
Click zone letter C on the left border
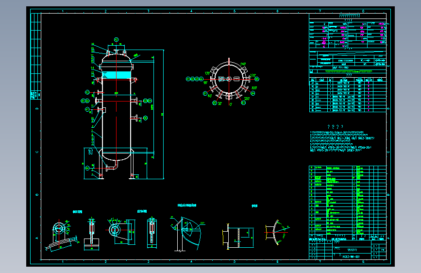tap(37, 152)
